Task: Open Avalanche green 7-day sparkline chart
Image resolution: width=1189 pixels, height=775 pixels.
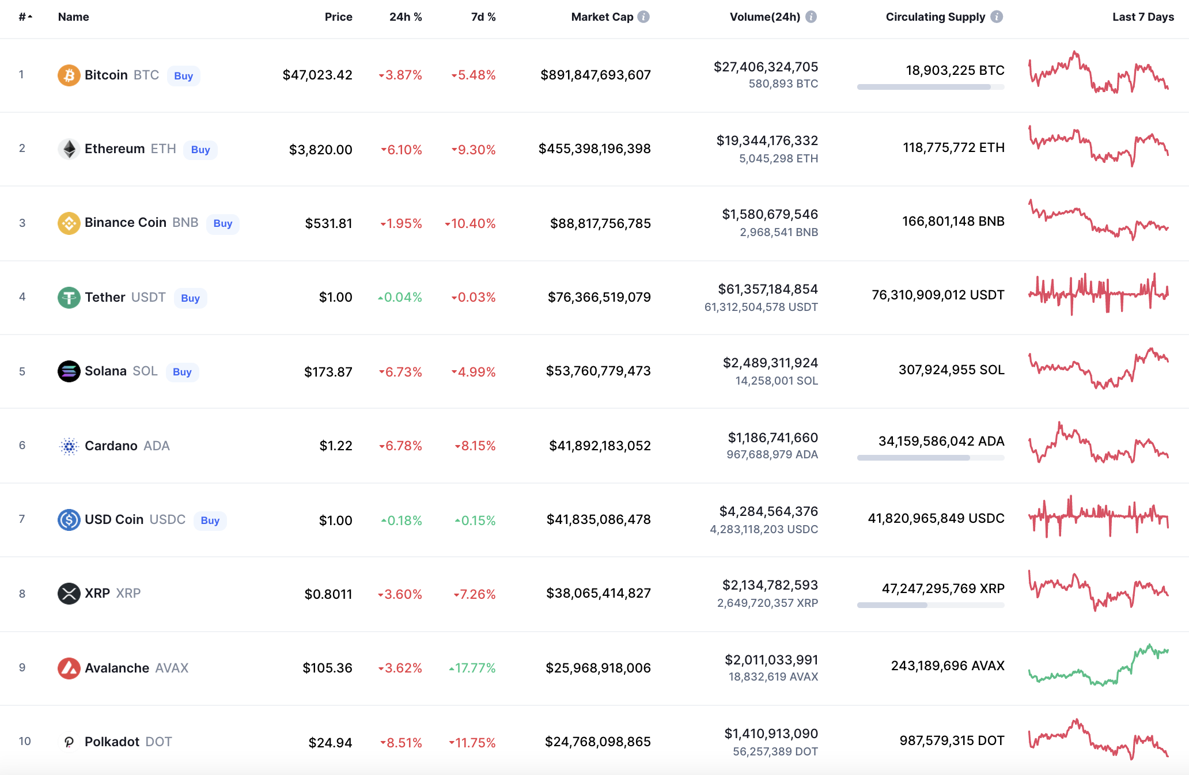Action: pyautogui.click(x=1099, y=665)
